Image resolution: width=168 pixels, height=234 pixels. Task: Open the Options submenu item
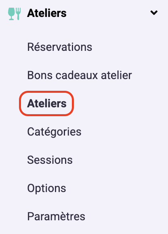click(46, 188)
